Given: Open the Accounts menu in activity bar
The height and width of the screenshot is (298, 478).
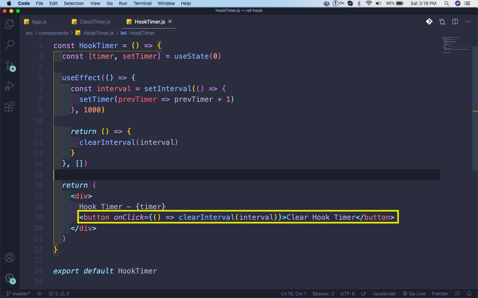Looking at the screenshot, I should (10, 258).
